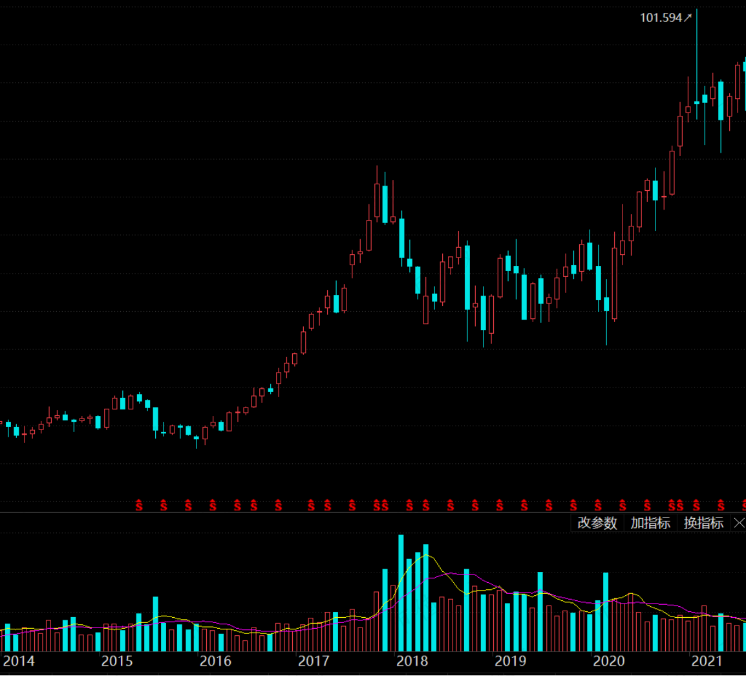
Task: Click the tallest cyan volume bar
Action: pos(401,593)
